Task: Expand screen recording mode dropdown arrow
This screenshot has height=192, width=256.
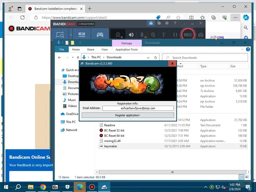Action: [70, 34]
